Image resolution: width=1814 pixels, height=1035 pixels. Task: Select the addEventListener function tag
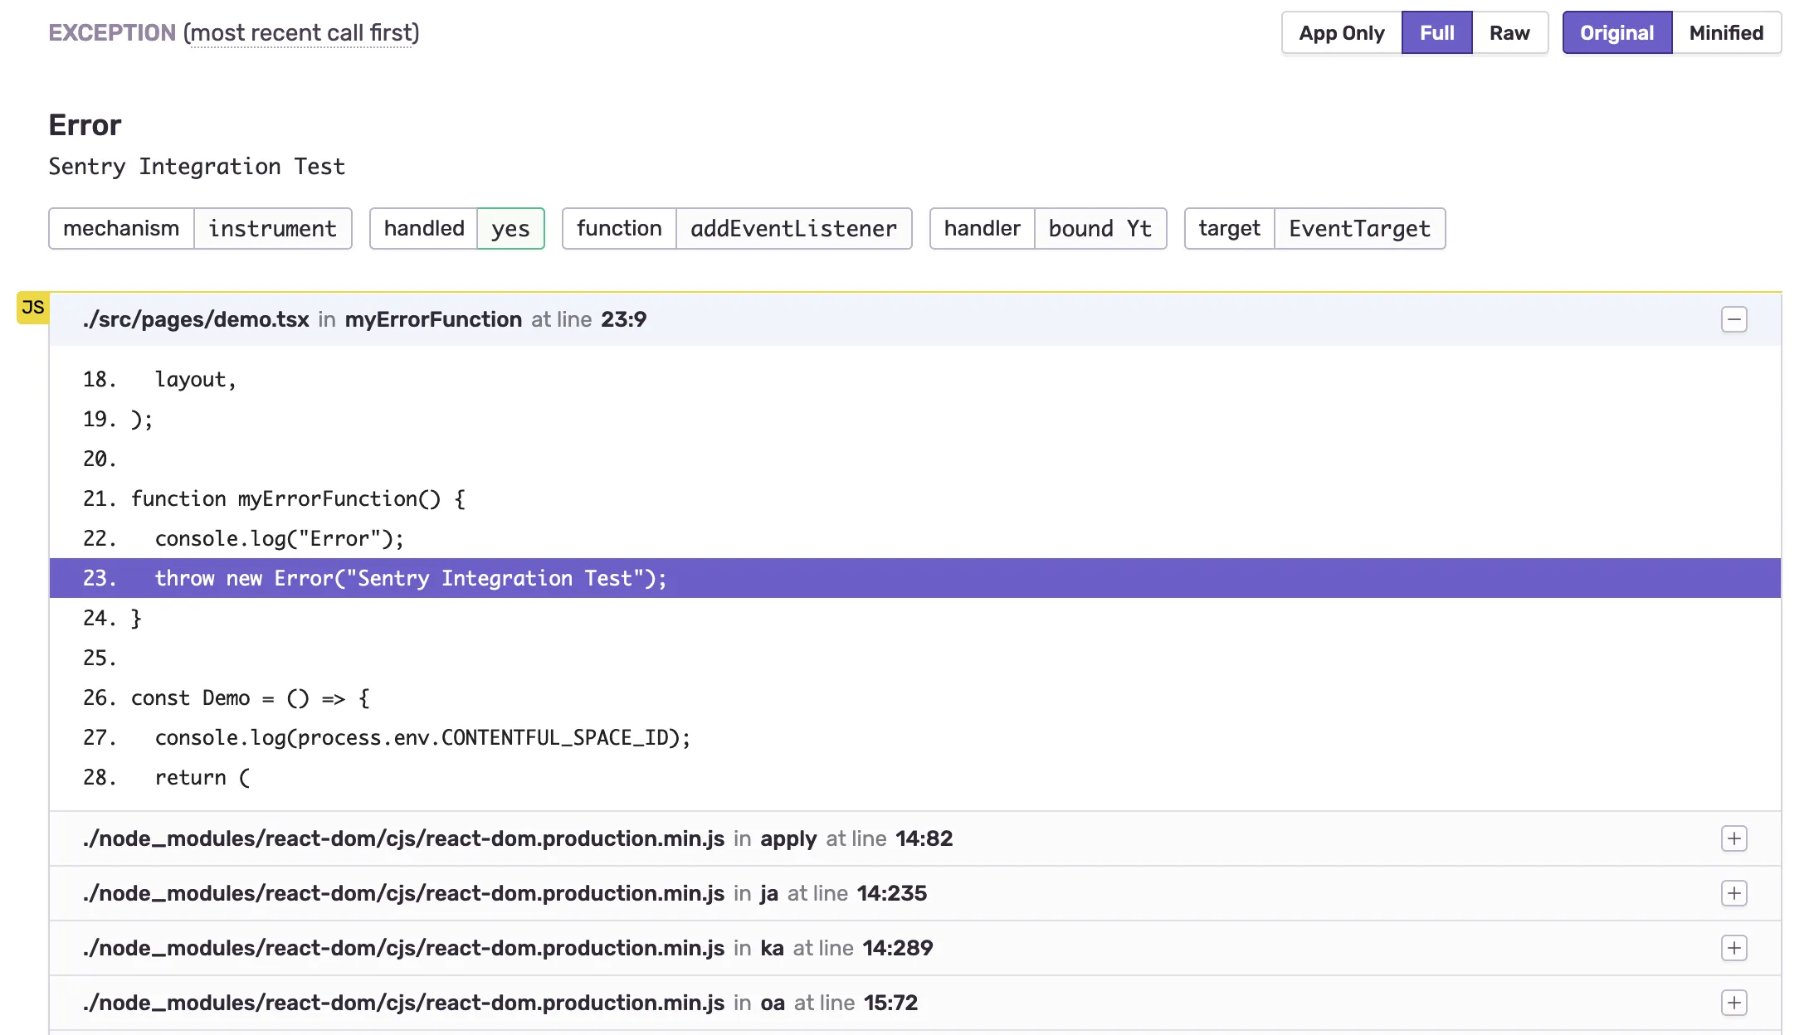(793, 229)
